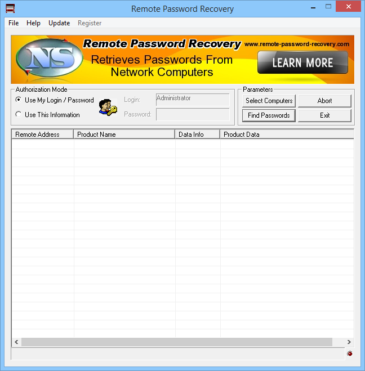Click the Select Computers button
Viewport: 365px width, 371px height.
click(269, 101)
